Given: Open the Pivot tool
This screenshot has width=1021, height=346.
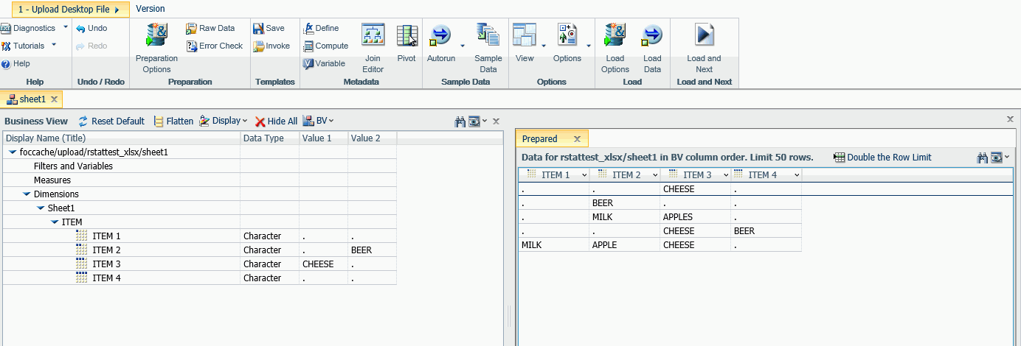Looking at the screenshot, I should [x=406, y=43].
